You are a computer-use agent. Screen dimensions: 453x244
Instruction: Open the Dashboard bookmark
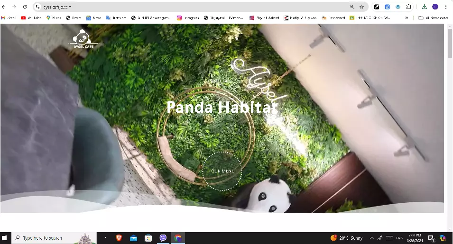pos(333,18)
